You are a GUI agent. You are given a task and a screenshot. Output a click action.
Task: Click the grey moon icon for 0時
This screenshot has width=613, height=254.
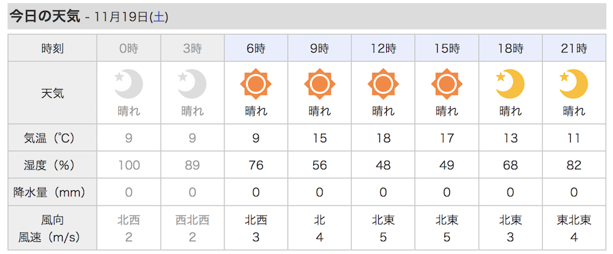pos(129,85)
